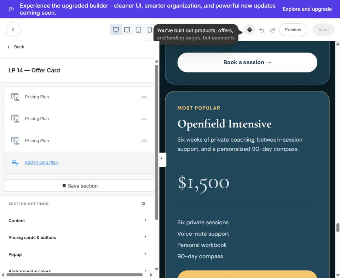Click Save section button
Screen dimensions: 340x278
tap(79, 186)
